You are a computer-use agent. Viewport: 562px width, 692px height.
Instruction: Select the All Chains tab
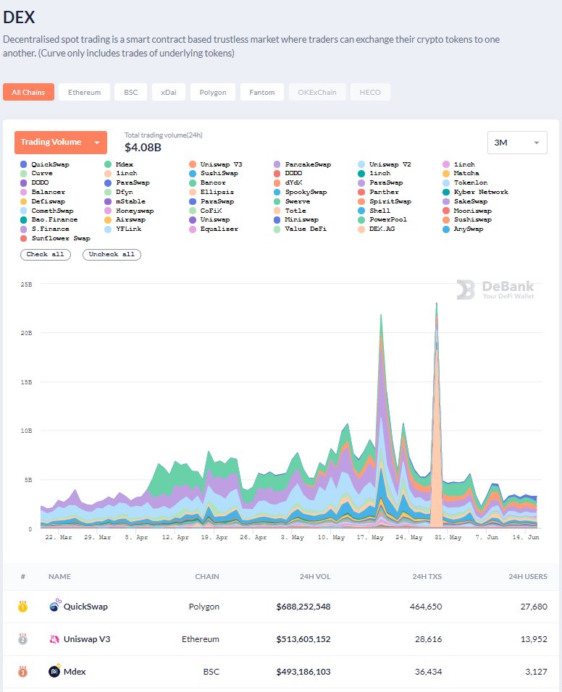29,92
